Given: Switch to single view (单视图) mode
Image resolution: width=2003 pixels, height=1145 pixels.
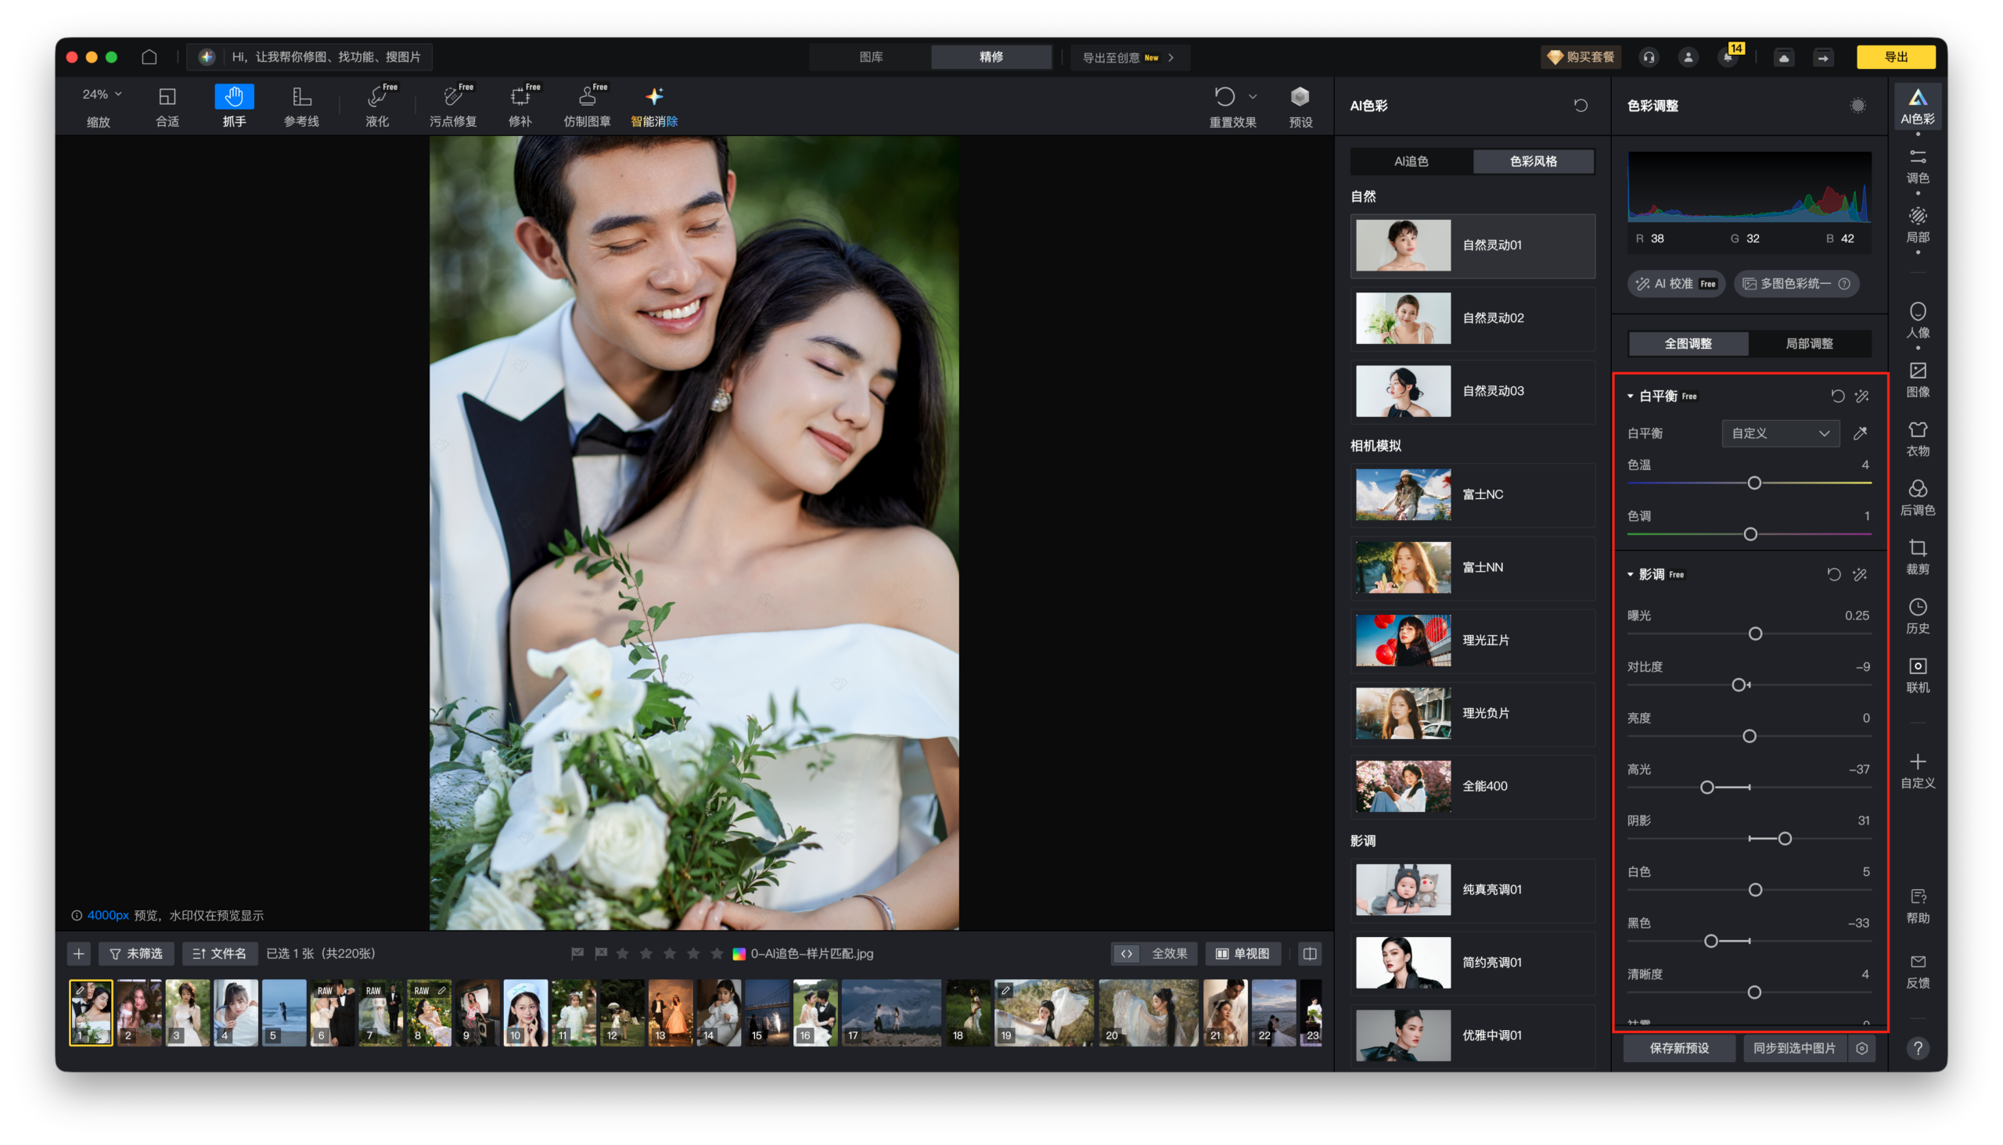Looking at the screenshot, I should (1243, 953).
